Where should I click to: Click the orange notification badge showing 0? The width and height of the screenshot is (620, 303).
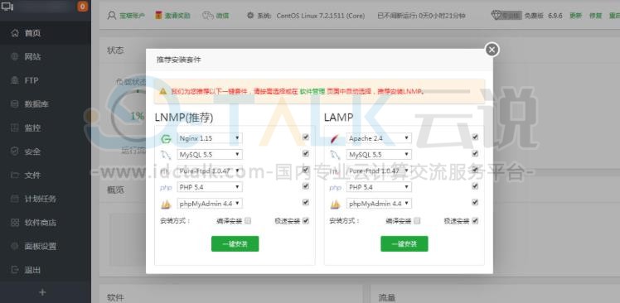click(83, 7)
